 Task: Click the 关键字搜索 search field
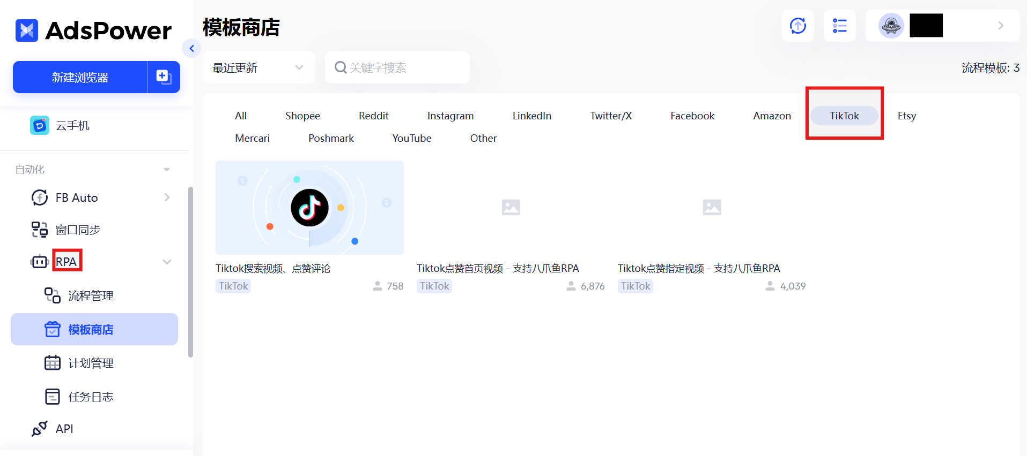397,67
